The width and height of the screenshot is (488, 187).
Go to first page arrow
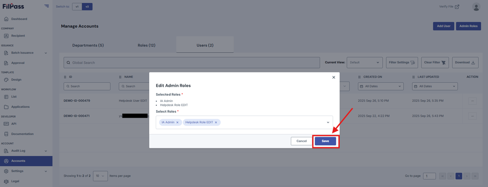click(443, 176)
